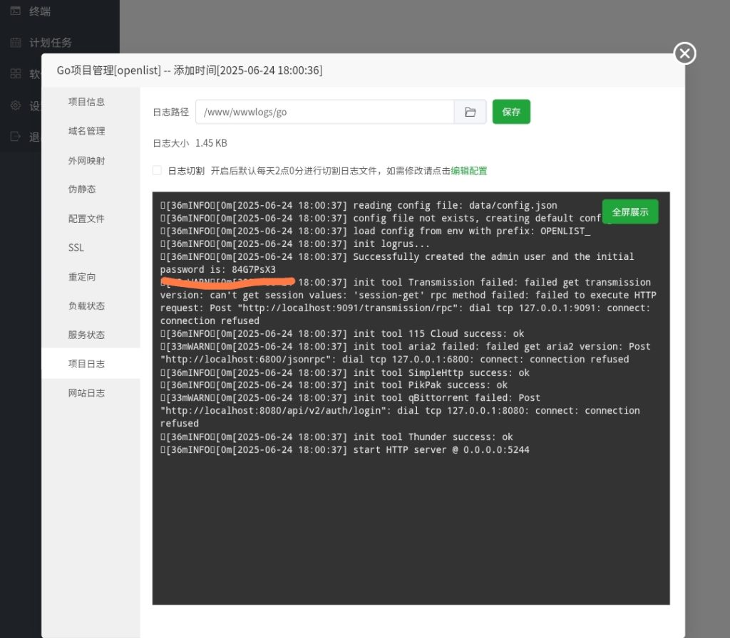Image resolution: width=730 pixels, height=638 pixels.
Task: Click the 退出 logout icon
Action: pos(16,136)
